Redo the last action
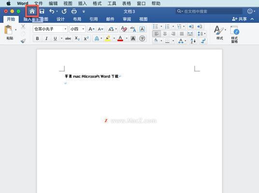Viewport: 259px width, 193px height. coord(64,11)
